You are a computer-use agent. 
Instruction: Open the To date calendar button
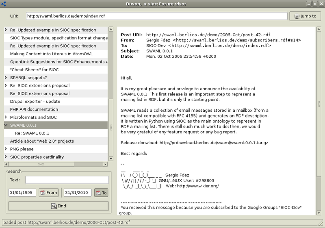(101, 193)
